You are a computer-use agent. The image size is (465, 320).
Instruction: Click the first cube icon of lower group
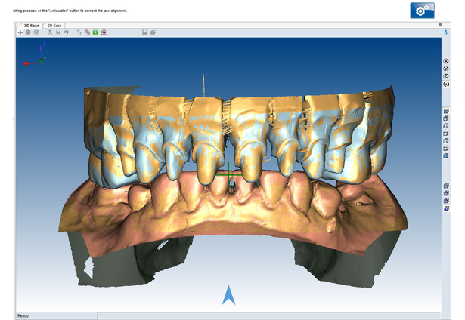446,186
